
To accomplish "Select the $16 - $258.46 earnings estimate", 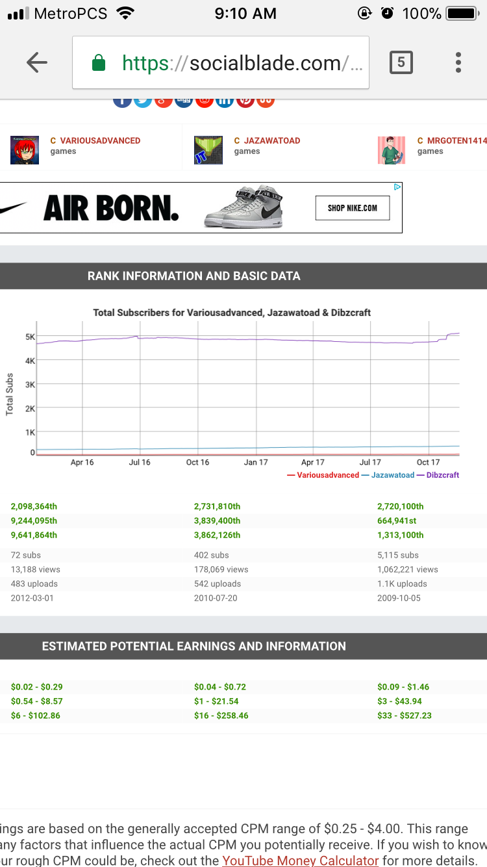I will point(221,716).
